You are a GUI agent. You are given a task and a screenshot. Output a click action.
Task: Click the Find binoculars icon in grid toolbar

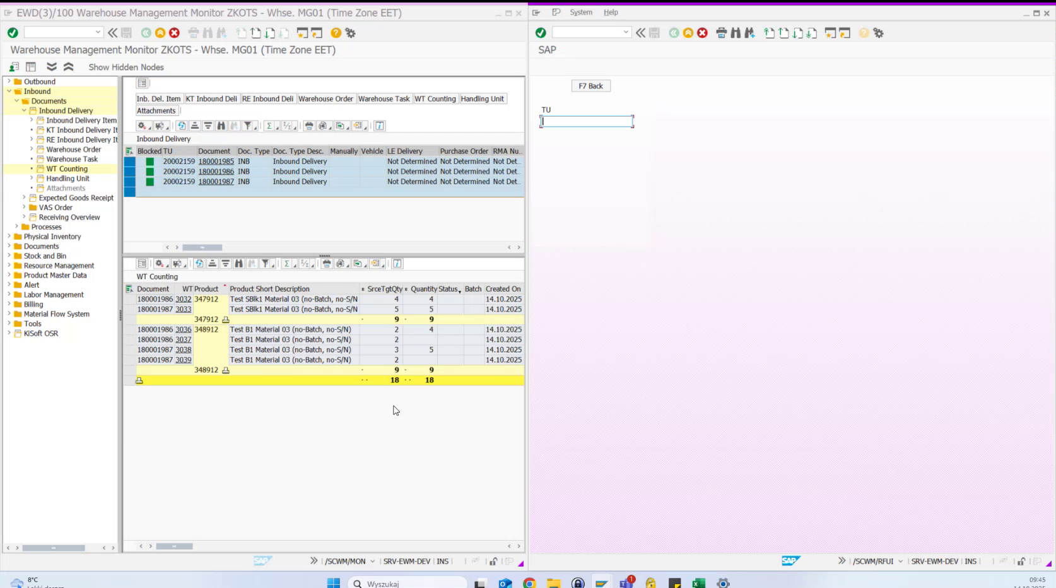click(221, 126)
